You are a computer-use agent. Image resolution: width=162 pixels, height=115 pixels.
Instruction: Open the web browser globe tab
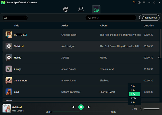pyautogui.click(x=66, y=9)
